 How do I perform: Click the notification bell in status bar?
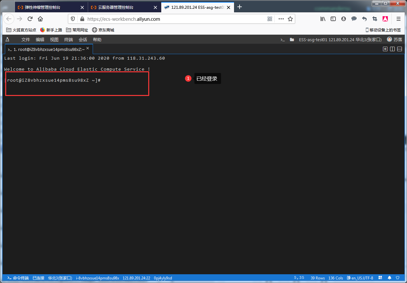click(389, 278)
